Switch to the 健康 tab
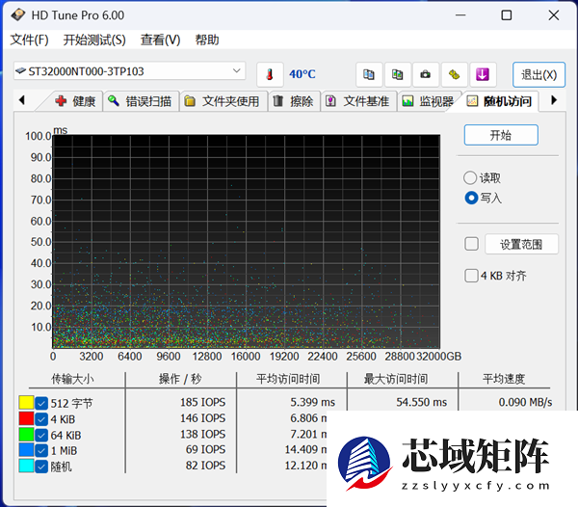This screenshot has width=578, height=507. tap(75, 101)
